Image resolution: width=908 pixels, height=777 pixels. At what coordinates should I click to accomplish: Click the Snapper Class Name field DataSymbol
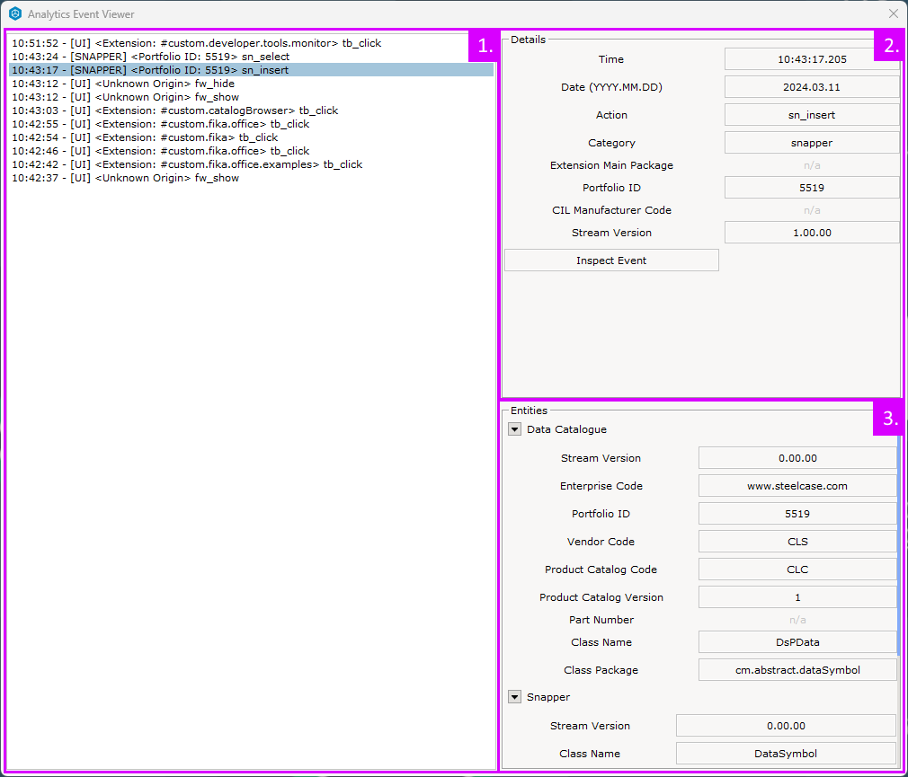click(x=786, y=754)
